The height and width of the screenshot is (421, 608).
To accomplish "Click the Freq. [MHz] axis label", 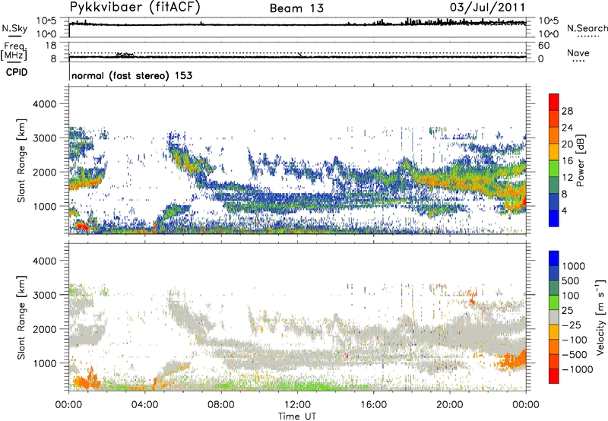I will 14,52.
